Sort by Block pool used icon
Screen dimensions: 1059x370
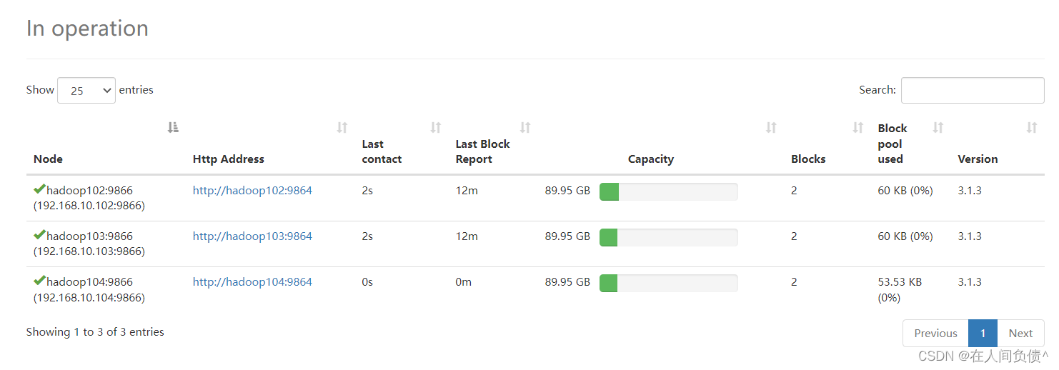click(938, 128)
